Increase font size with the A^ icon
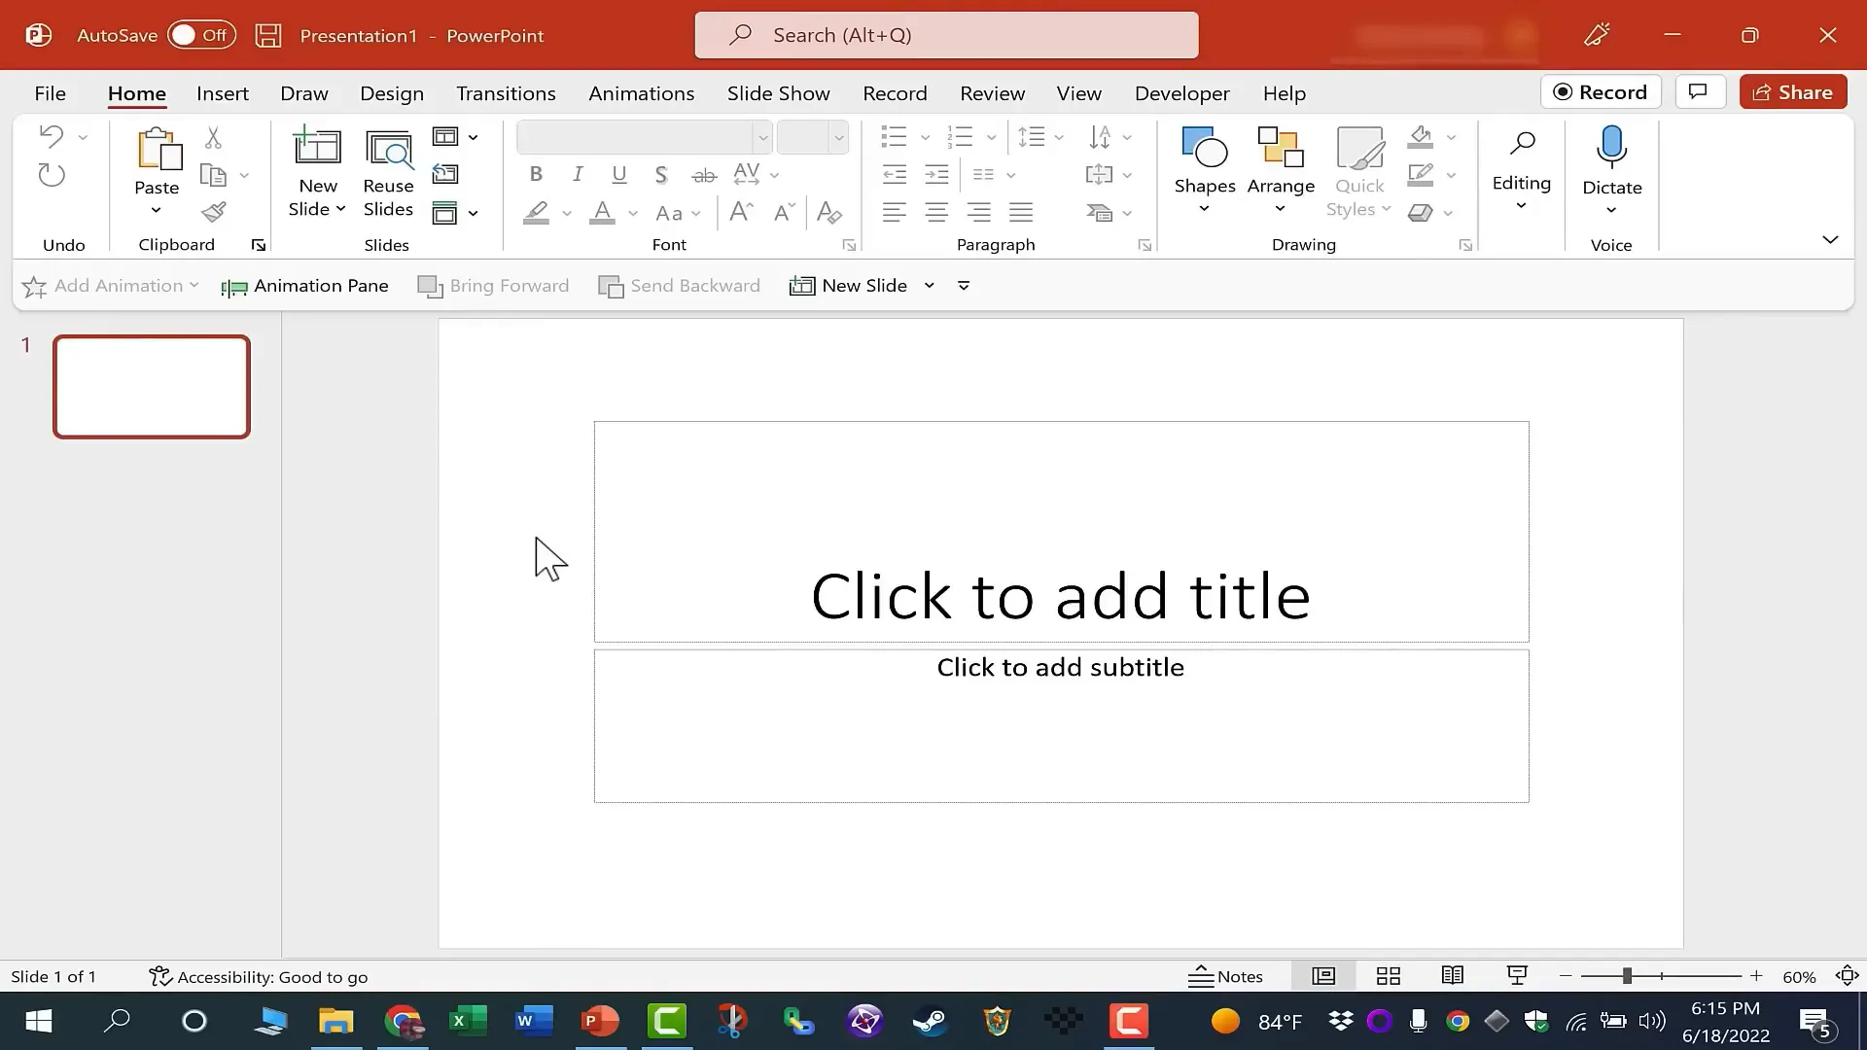The height and width of the screenshot is (1050, 1867). point(741,212)
